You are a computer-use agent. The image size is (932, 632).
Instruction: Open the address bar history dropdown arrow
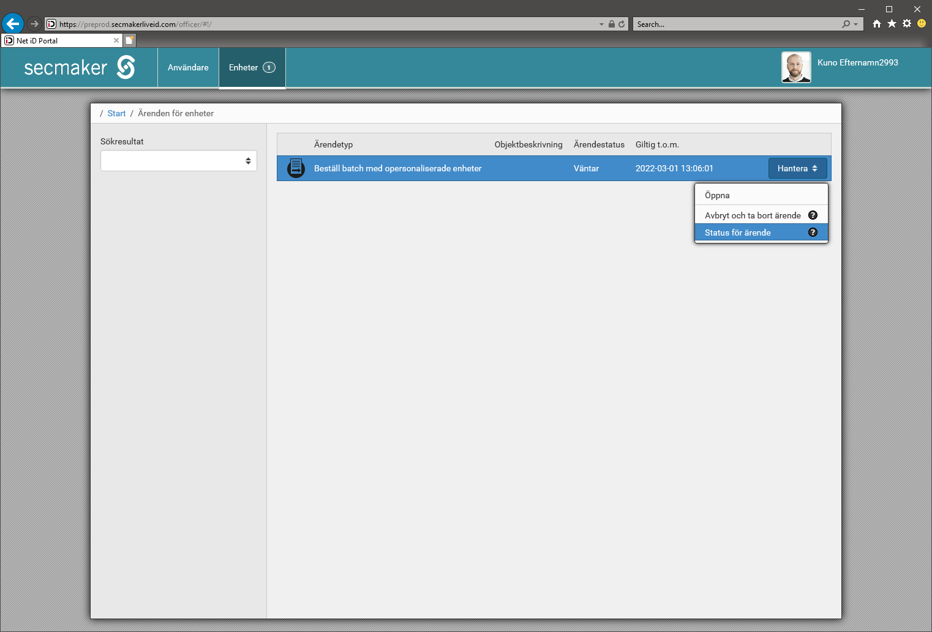(601, 24)
